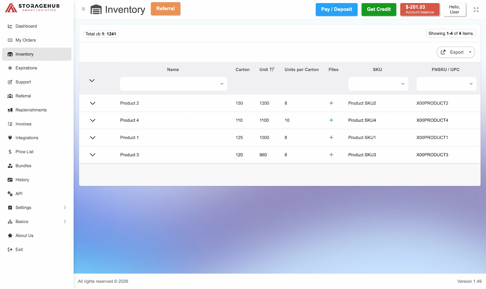Click the Price List dollar icon
The image size is (486, 289).
(x=10, y=152)
